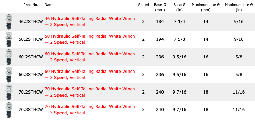This screenshot has width=255, height=122.
Task: Open the 70 Hydraulic Self-Tailing 2 Speed link
Action: [x=90, y=93]
